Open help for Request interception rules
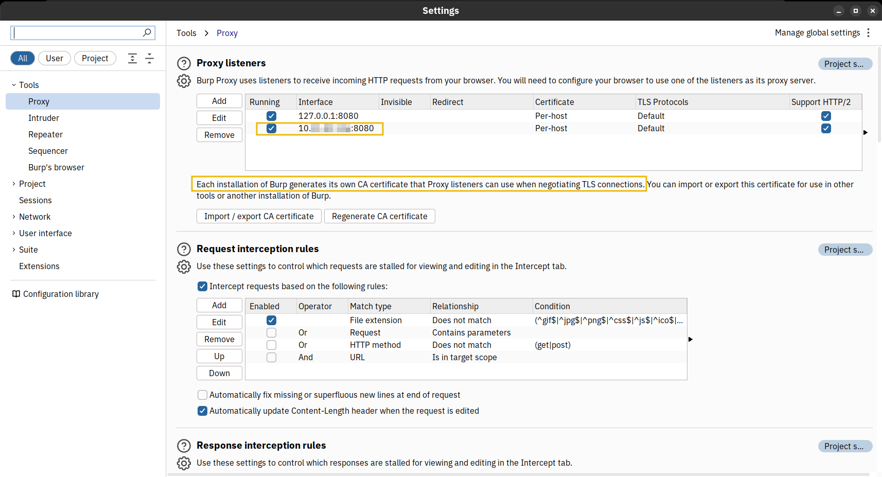 184,249
